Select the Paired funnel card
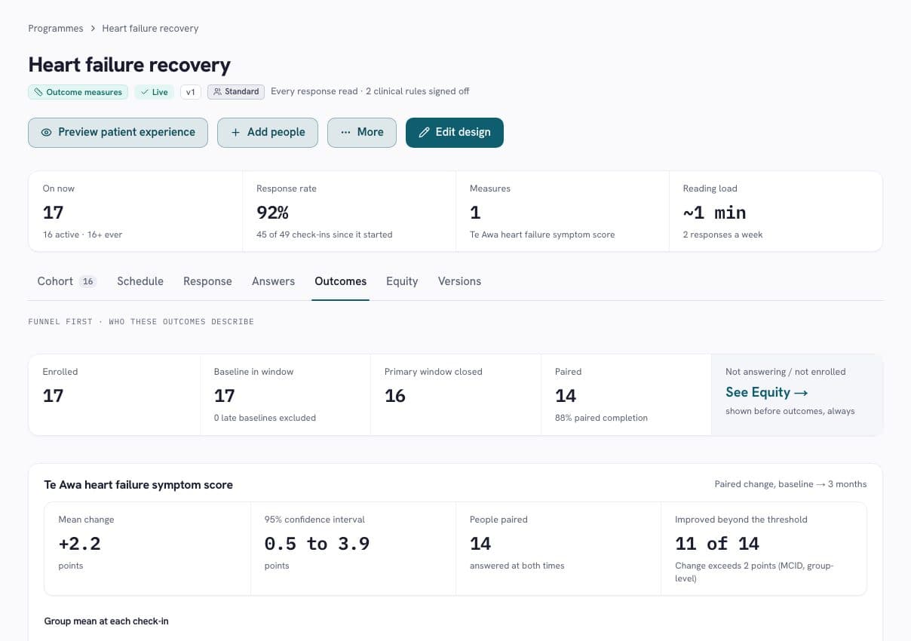The width and height of the screenshot is (911, 641). click(x=626, y=394)
